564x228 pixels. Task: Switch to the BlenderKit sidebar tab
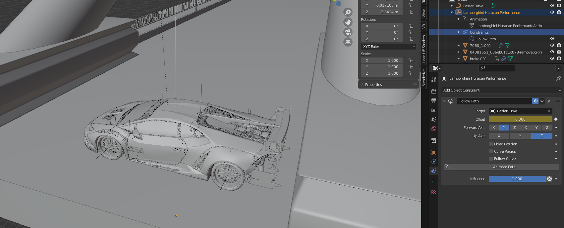coord(424,78)
